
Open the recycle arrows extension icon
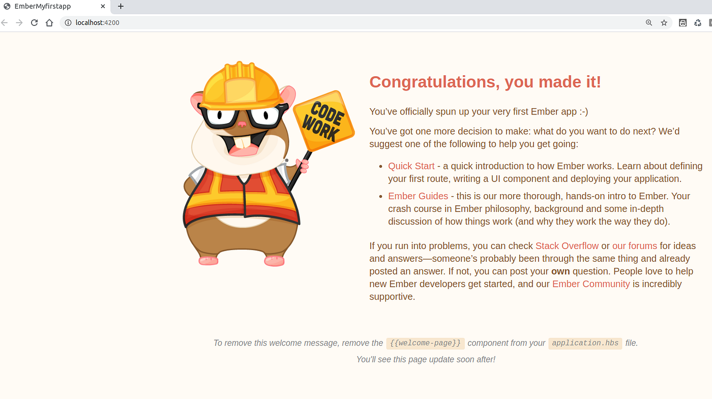click(x=698, y=23)
